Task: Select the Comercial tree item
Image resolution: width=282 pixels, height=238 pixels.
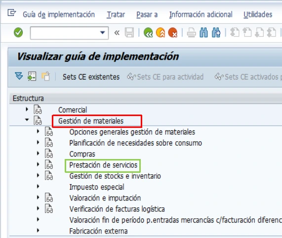Action: 73,110
